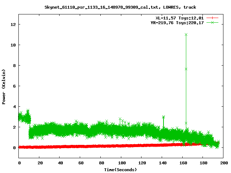This screenshot has width=231, height=173.
Task: Click the highest green spike marker near 11 Kelvin
Action: point(186,35)
